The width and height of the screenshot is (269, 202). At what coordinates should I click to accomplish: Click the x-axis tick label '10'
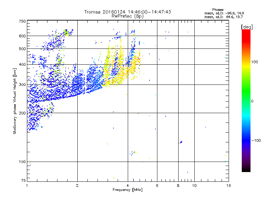click(x=194, y=186)
